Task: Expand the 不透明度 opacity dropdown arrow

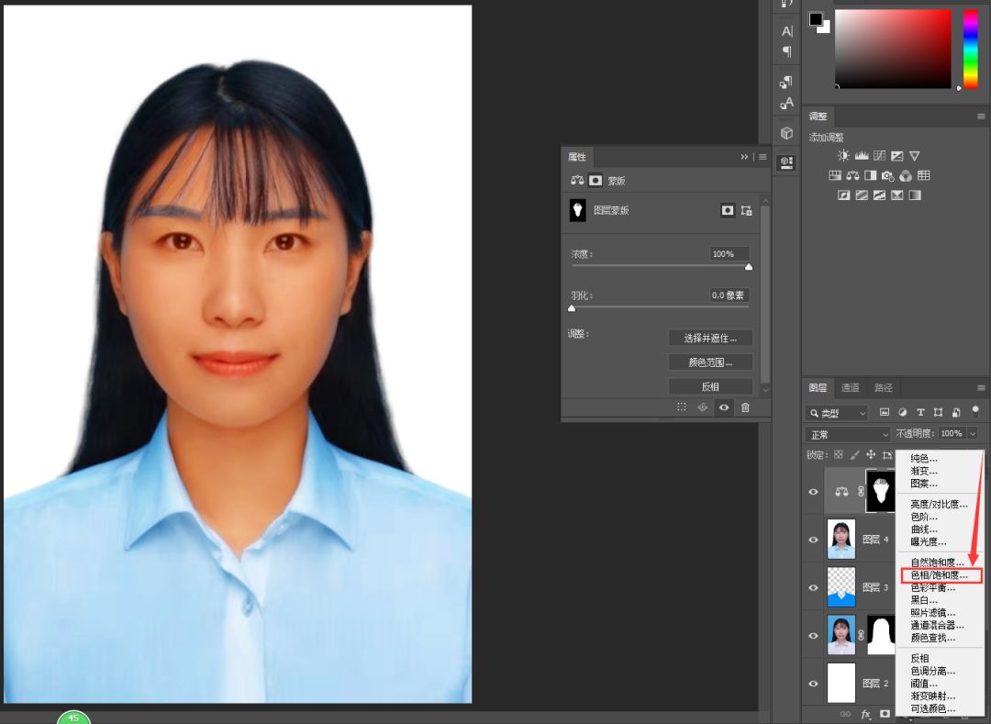Action: pos(973,434)
